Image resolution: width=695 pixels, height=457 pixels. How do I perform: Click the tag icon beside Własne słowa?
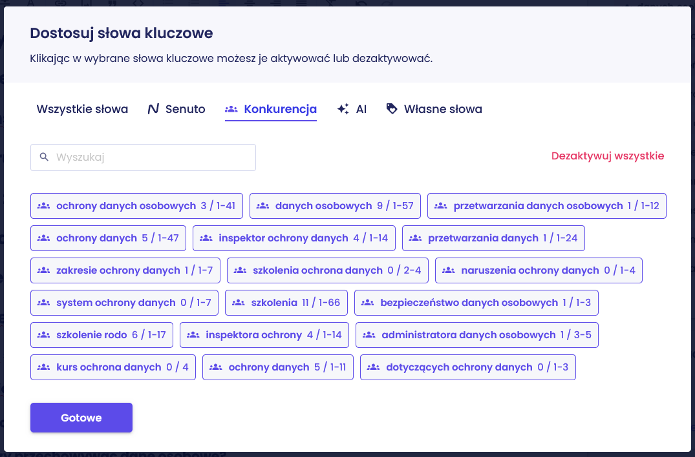392,109
